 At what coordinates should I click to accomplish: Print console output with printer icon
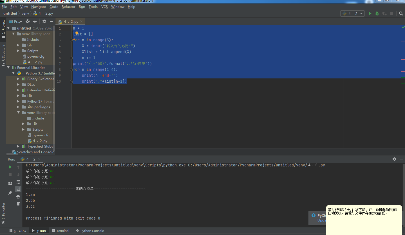pyautogui.click(x=18, y=196)
